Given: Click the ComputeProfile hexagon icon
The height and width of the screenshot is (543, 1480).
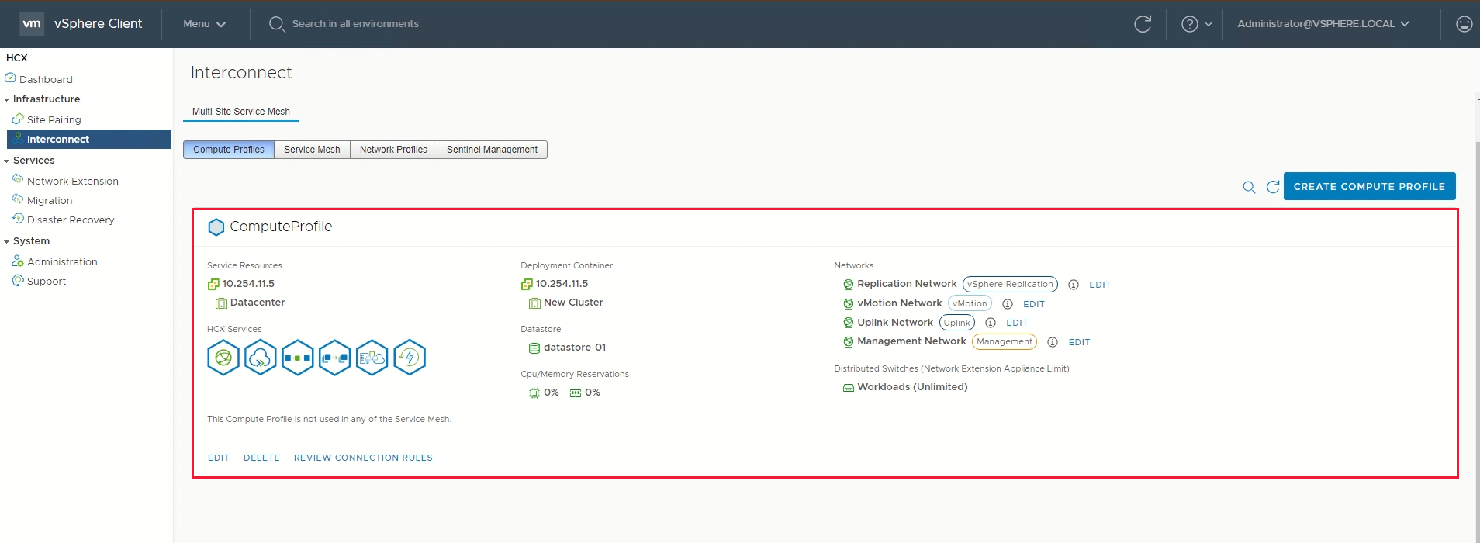Looking at the screenshot, I should tap(216, 227).
